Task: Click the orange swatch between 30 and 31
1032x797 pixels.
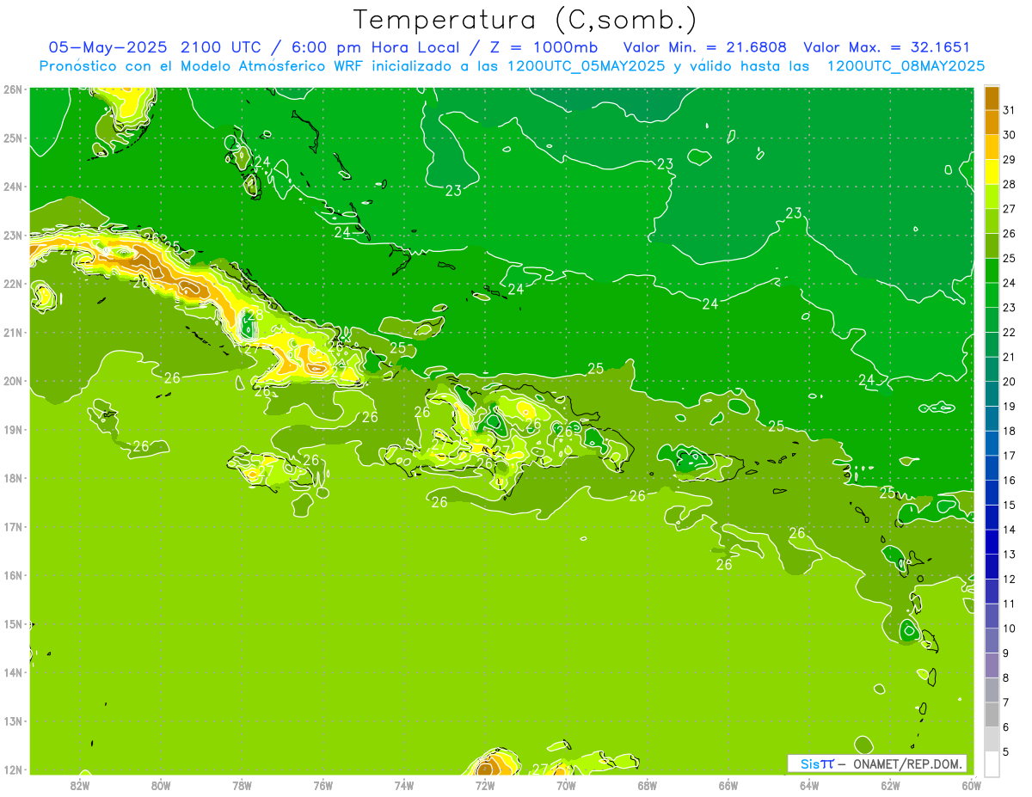Action: pos(992,123)
